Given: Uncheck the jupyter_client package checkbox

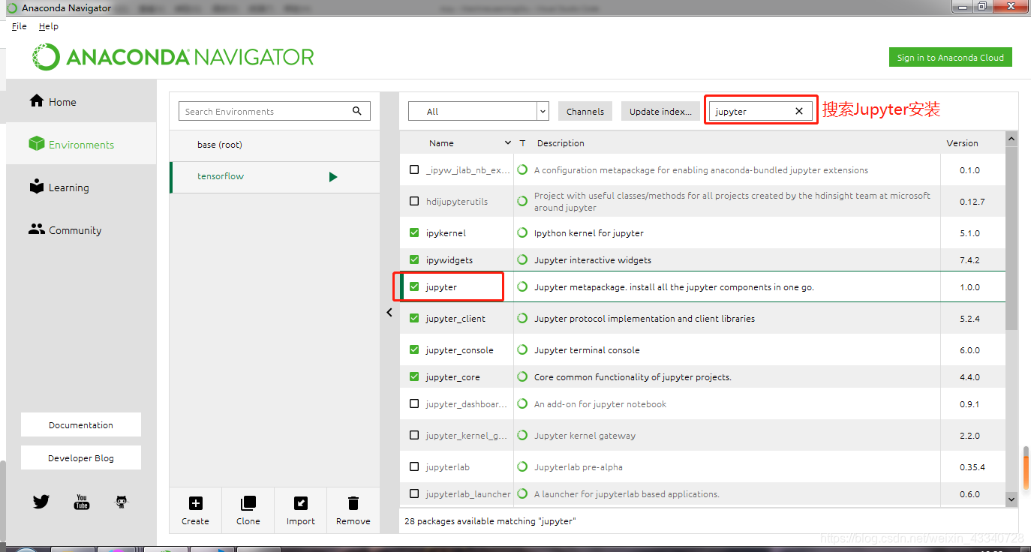Looking at the screenshot, I should coord(414,319).
